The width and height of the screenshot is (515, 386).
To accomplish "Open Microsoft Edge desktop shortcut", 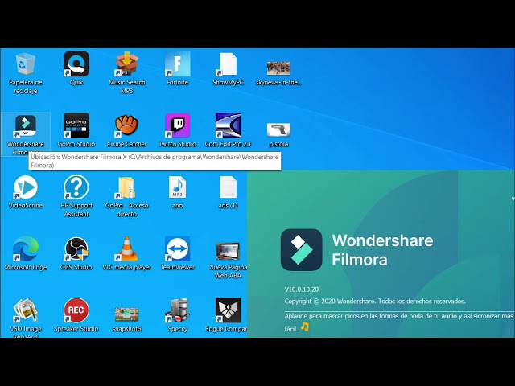I will (26, 253).
